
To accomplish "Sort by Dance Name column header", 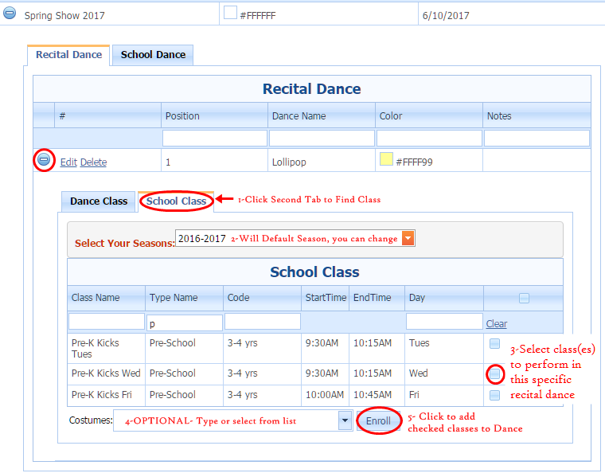I will coord(299,116).
